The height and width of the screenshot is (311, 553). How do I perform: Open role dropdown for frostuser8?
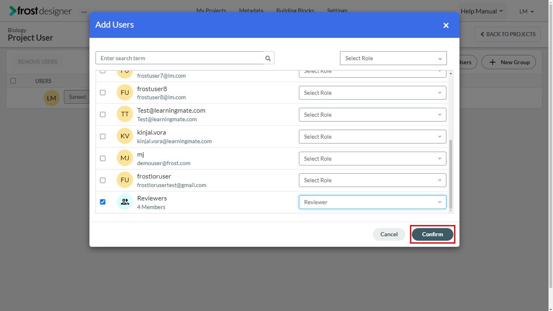[372, 93]
